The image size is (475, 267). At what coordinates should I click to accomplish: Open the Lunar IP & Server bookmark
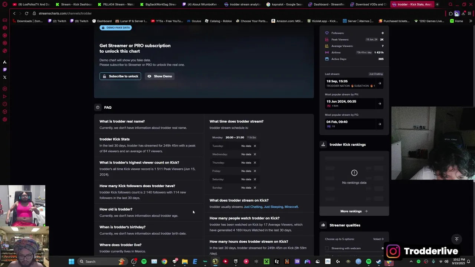tap(131, 21)
